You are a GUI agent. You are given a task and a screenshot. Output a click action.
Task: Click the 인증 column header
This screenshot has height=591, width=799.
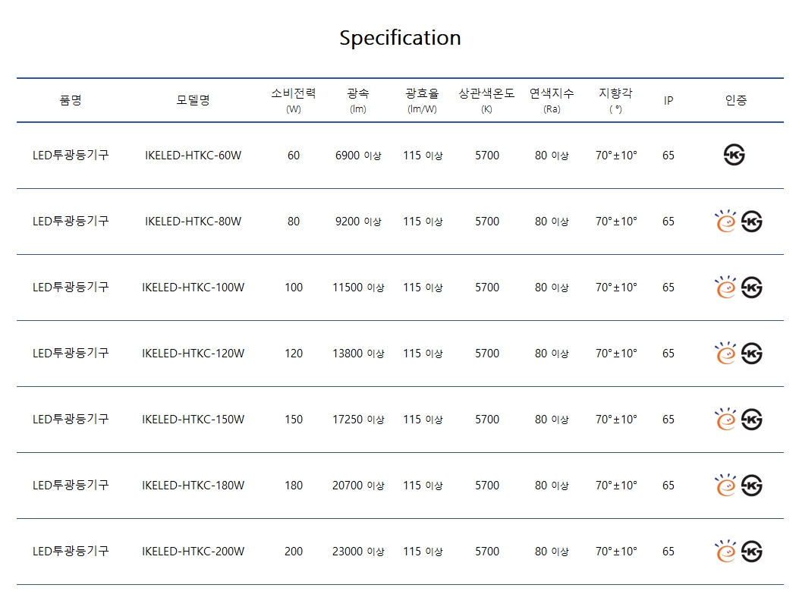point(736,100)
